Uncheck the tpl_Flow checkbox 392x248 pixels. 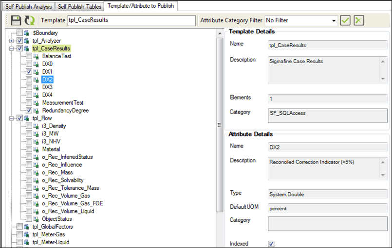[x=20, y=118]
